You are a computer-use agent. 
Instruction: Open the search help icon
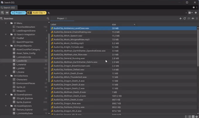click(x=194, y=7)
